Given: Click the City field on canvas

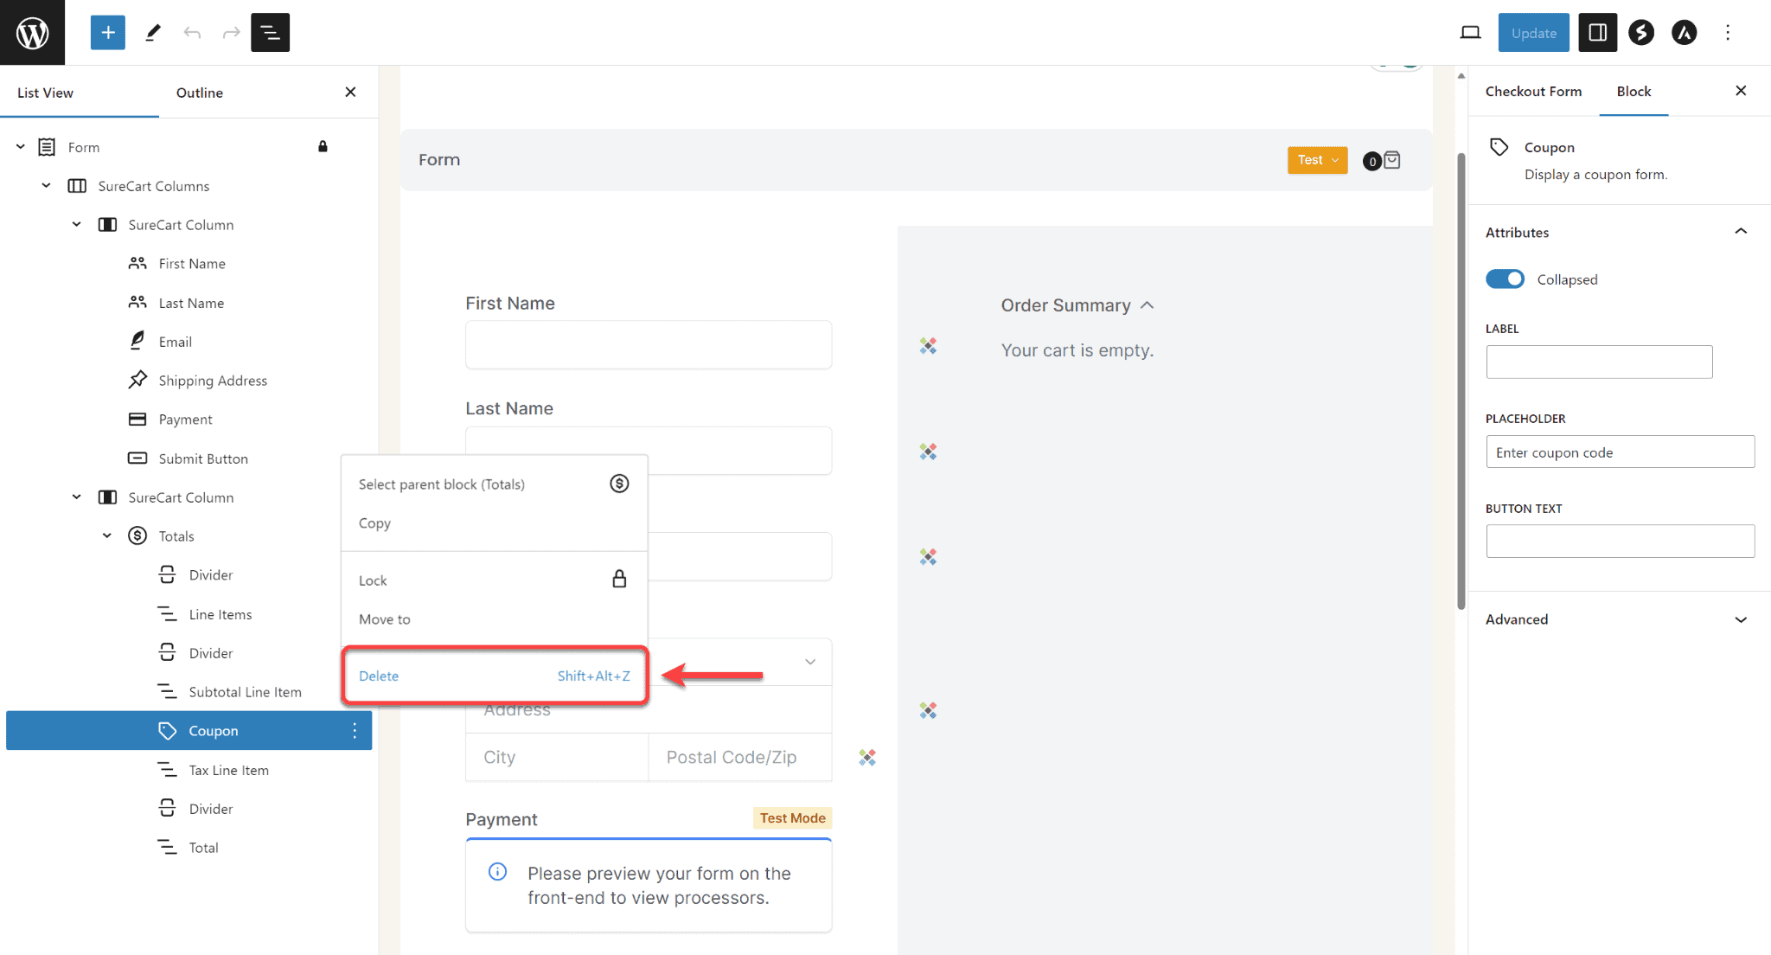Looking at the screenshot, I should pyautogui.click(x=557, y=757).
